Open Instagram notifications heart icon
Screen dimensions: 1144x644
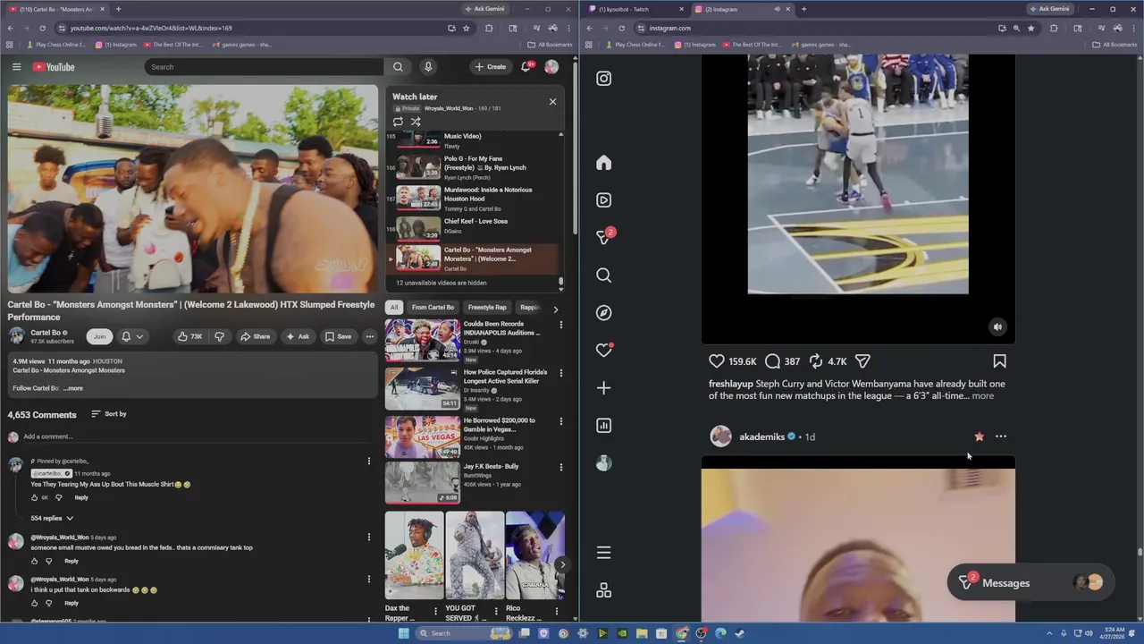[x=604, y=351]
